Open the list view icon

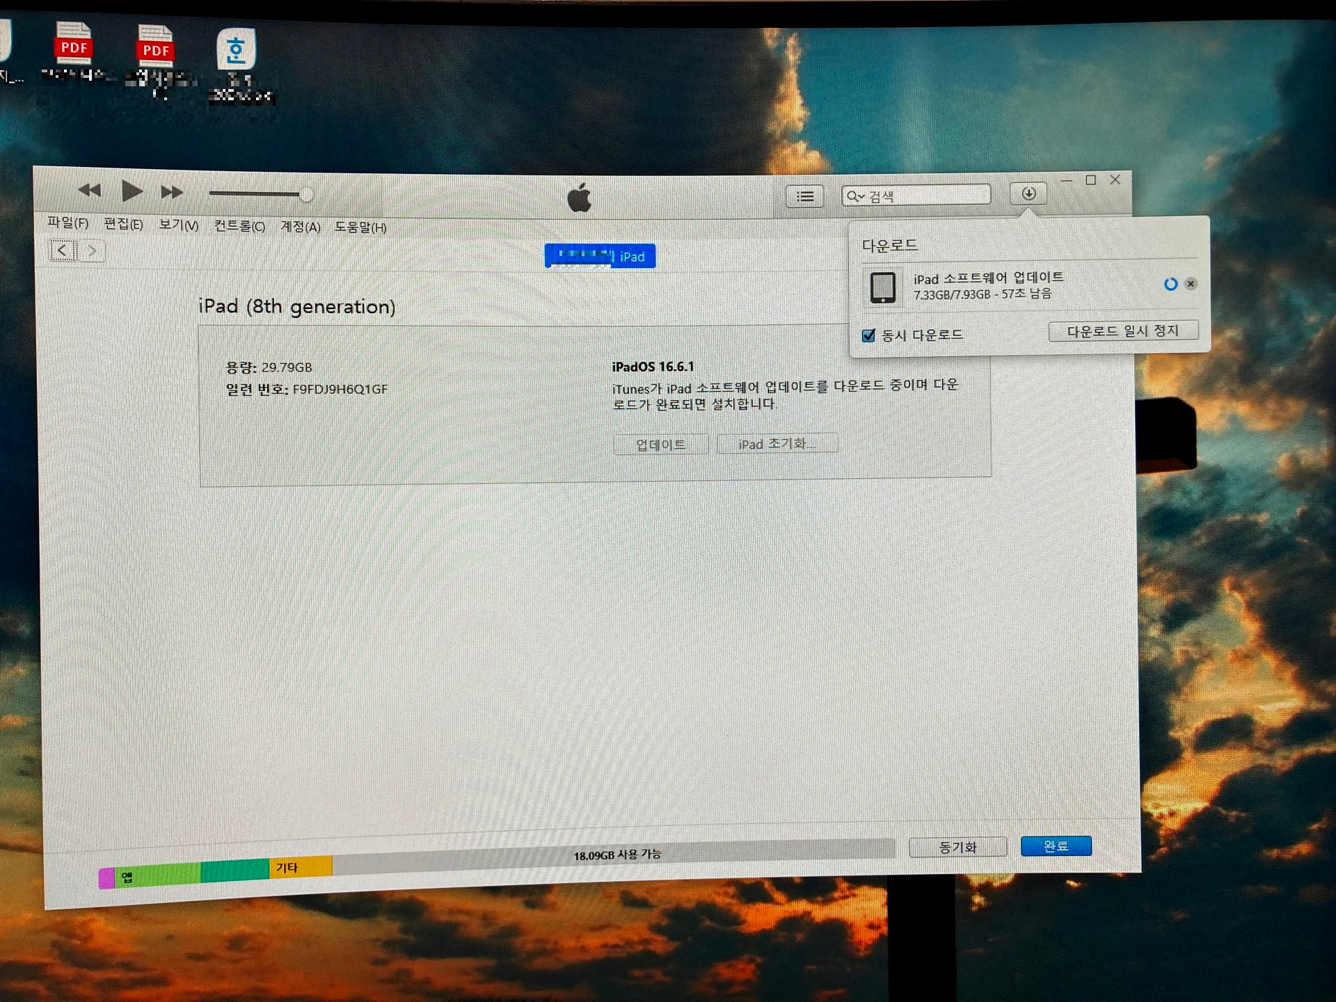tap(805, 197)
